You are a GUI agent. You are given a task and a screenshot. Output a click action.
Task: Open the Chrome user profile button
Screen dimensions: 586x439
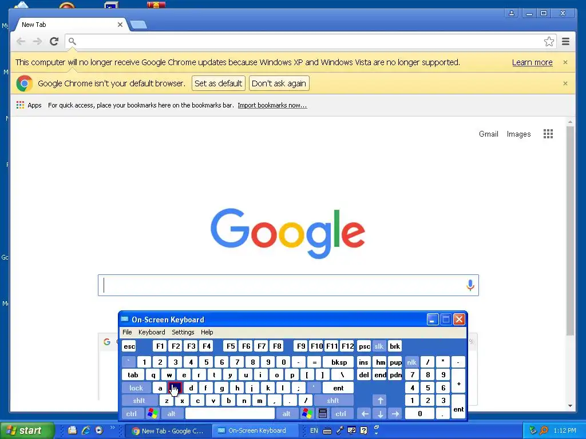pyautogui.click(x=511, y=14)
